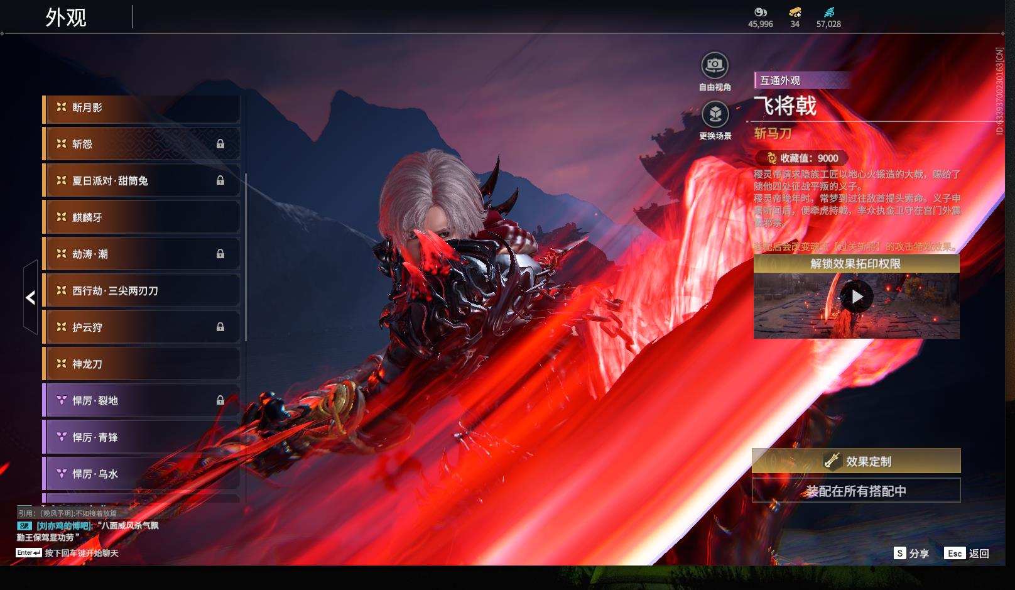Image resolution: width=1015 pixels, height=590 pixels.
Task: Collapse the weapon skin list with the left arrow
Action: [x=30, y=298]
